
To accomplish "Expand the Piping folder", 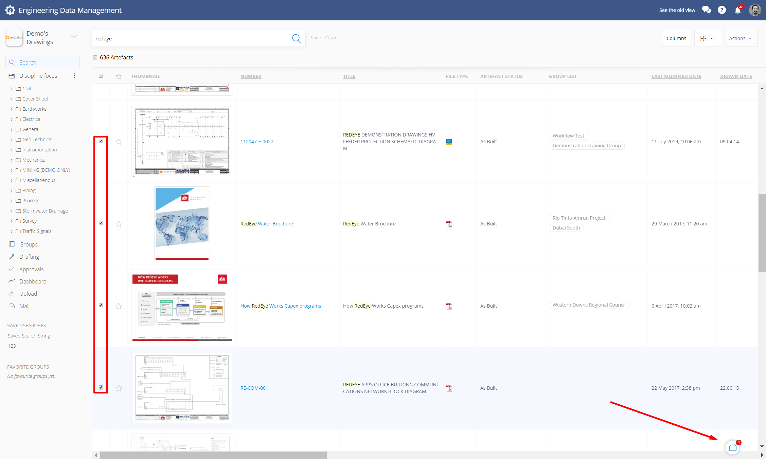I will tap(11, 190).
